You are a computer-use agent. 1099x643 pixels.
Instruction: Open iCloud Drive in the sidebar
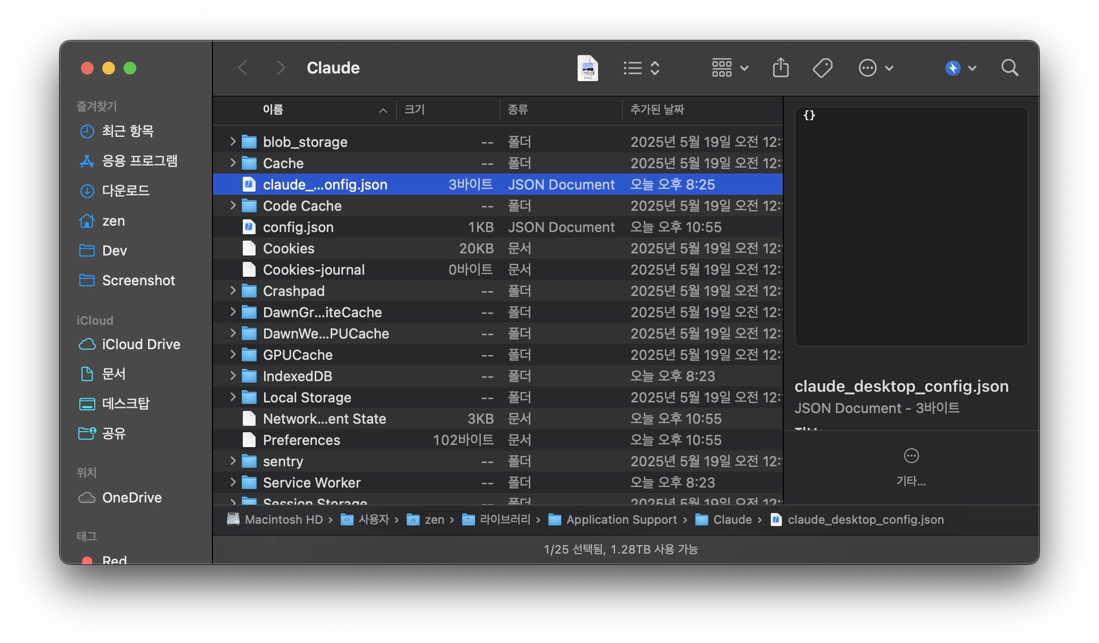(x=129, y=344)
